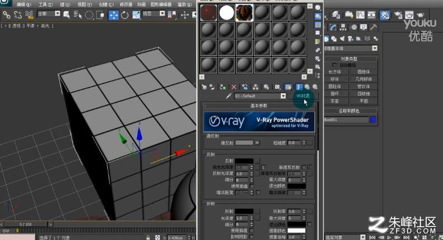
Task: Assign material to selection icon
Action: pyautogui.click(x=223, y=87)
